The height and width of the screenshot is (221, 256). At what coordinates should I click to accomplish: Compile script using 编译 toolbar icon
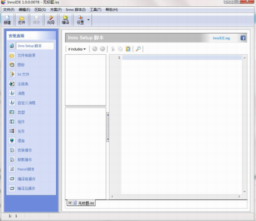pos(65,20)
